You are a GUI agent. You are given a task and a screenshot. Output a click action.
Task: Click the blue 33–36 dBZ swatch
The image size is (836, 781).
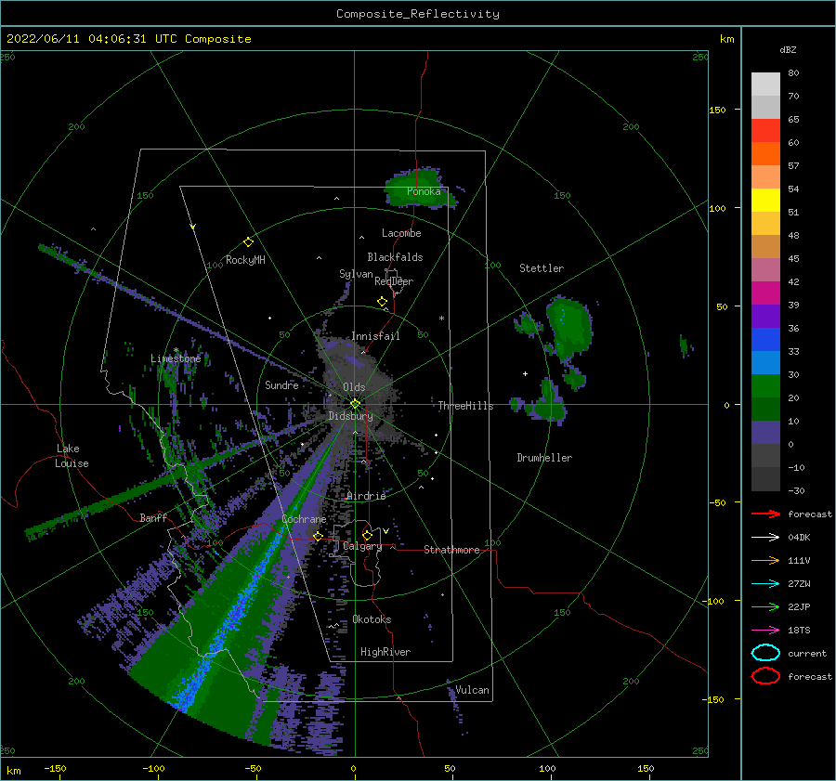765,340
